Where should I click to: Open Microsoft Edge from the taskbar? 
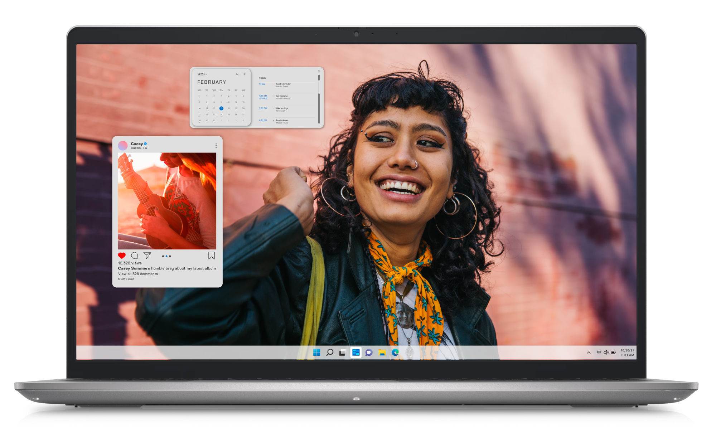tap(395, 352)
